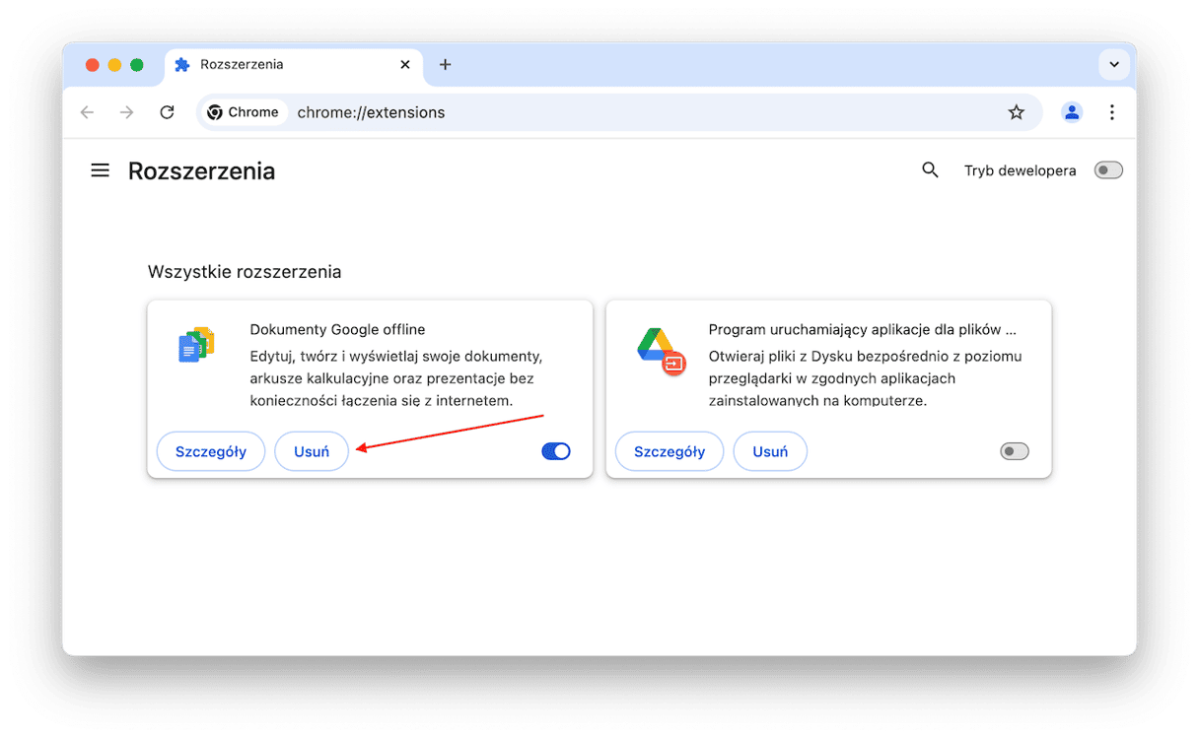Image resolution: width=1199 pixels, height=738 pixels.
Task: Open Chrome's three-dot menu
Action: 1112,112
